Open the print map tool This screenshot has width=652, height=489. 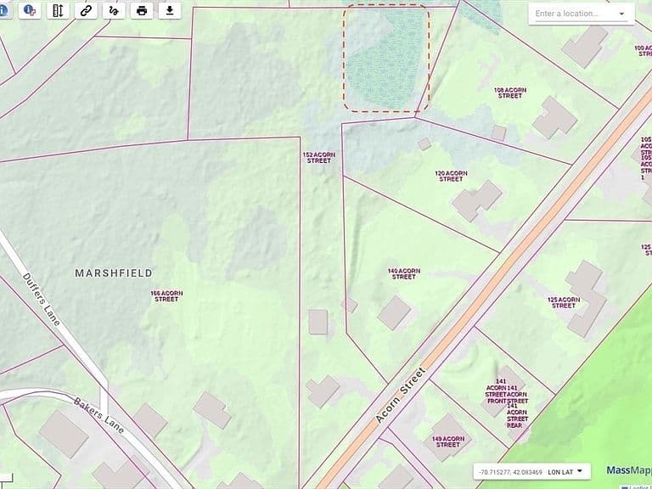coord(142,10)
